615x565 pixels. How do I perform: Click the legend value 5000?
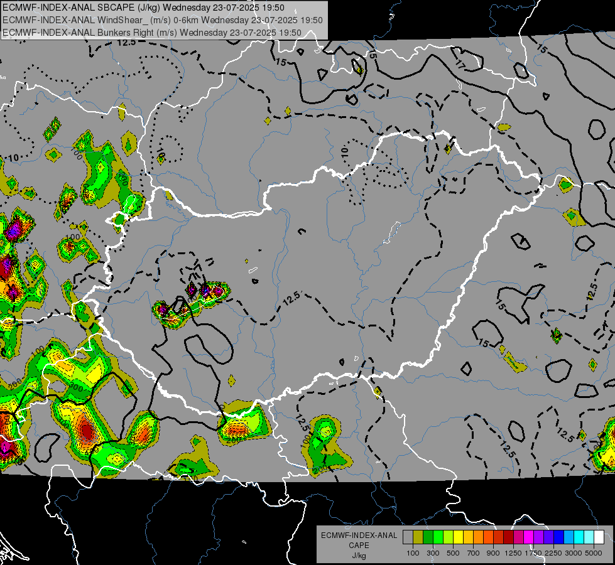click(594, 553)
